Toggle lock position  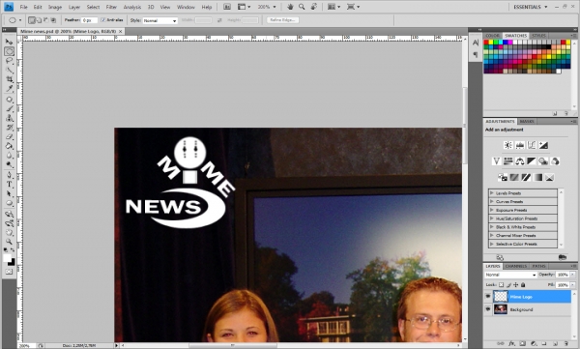pyautogui.click(x=516, y=285)
